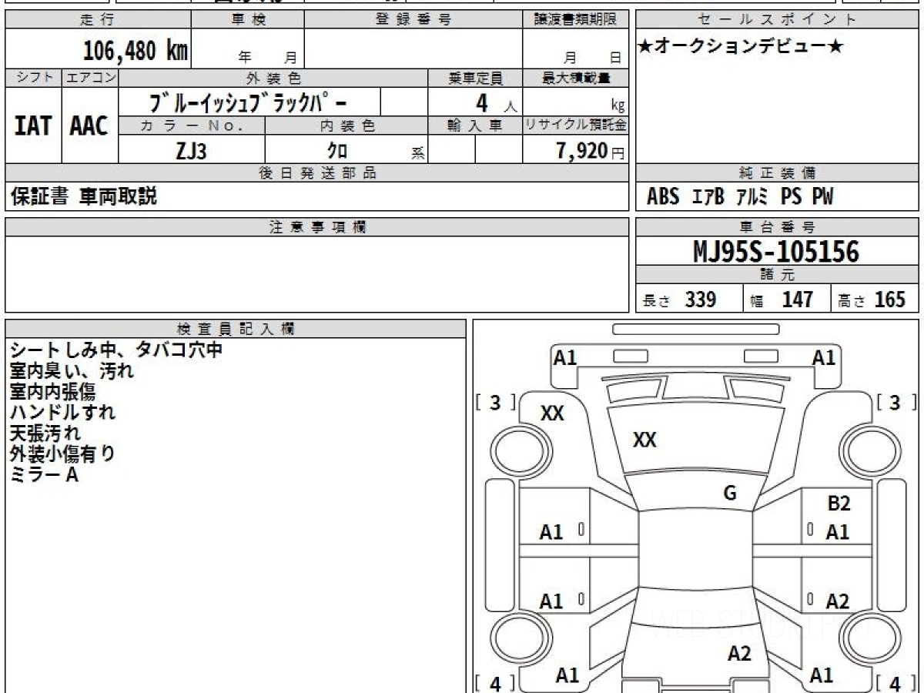Select chassis number MJ95S-105156
924x693 pixels.
[x=776, y=252]
